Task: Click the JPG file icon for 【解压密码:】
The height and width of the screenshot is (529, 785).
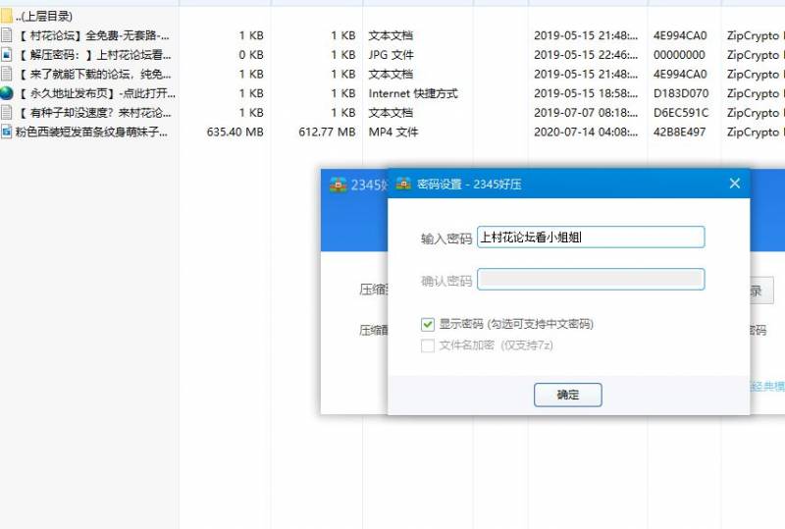Action: click(6, 55)
